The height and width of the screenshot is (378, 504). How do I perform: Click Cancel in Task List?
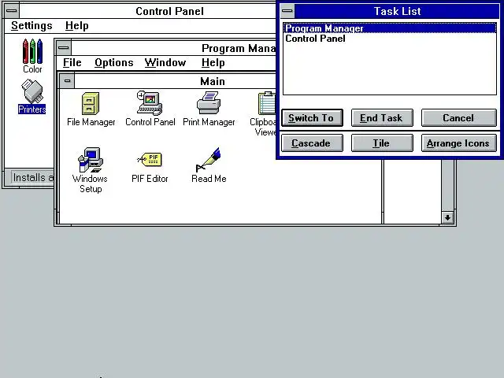[458, 118]
